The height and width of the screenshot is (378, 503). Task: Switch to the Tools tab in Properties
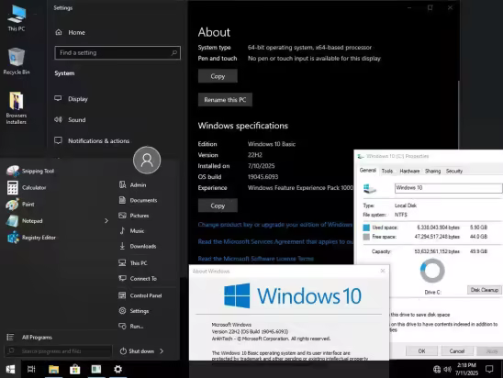pyautogui.click(x=387, y=171)
